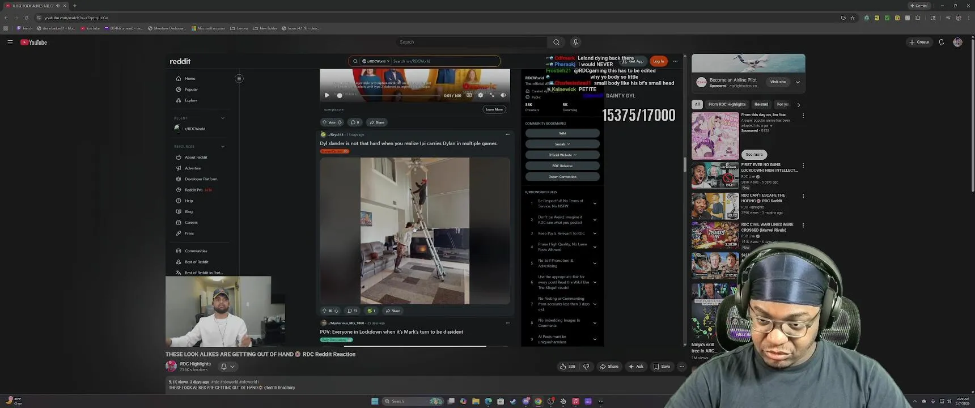The height and width of the screenshot is (408, 975).
Task: Go back with the browser back arrow
Action: click(6, 18)
